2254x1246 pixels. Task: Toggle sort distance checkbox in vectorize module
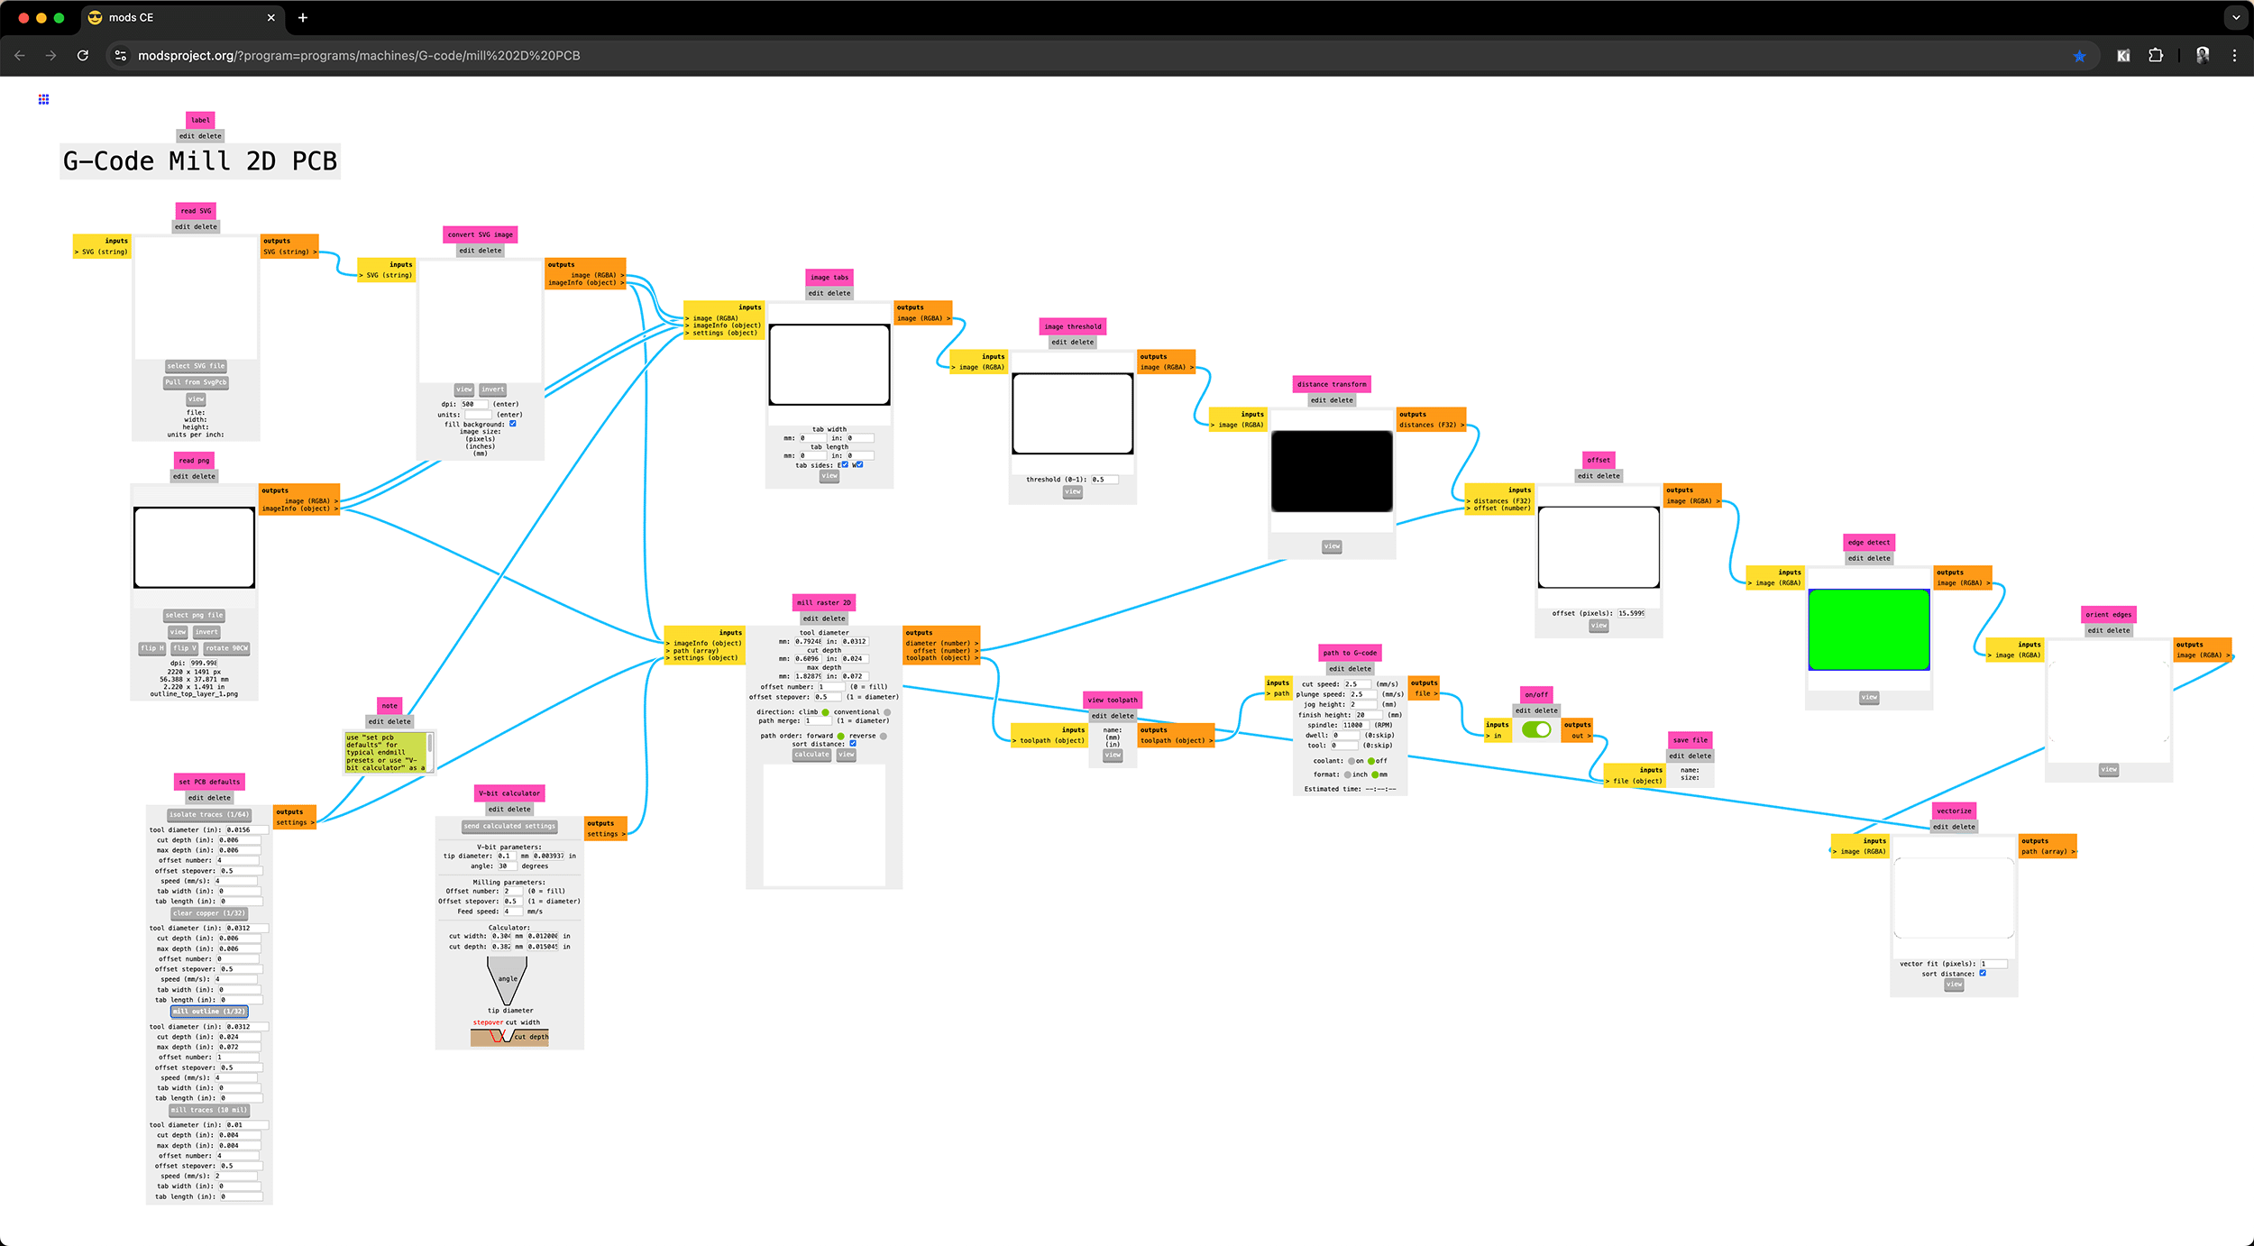1983,973
